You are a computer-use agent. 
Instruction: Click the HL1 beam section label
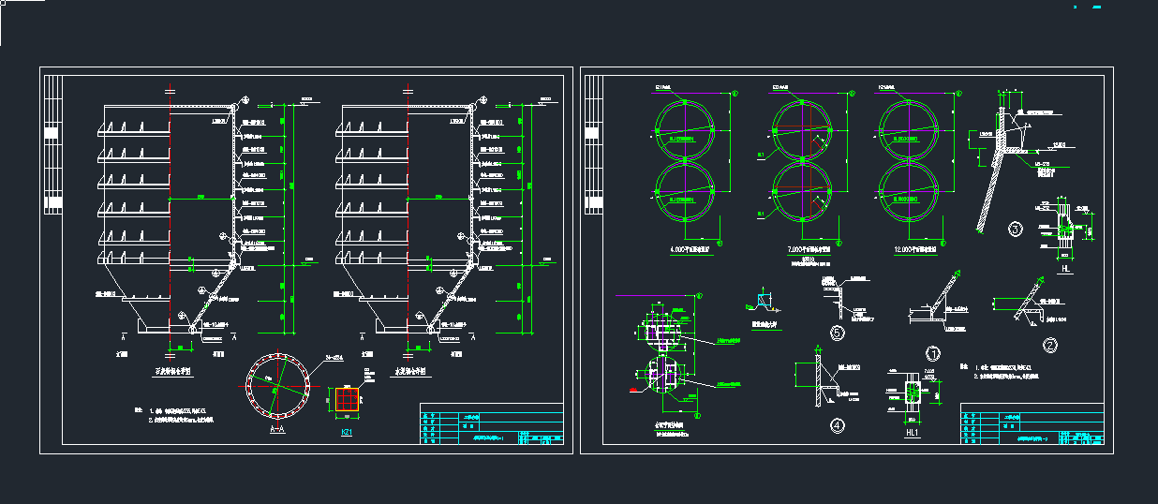click(x=913, y=431)
